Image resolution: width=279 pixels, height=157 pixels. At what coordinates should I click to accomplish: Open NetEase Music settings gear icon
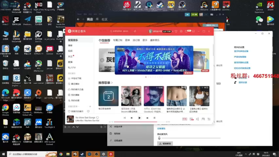181,31
